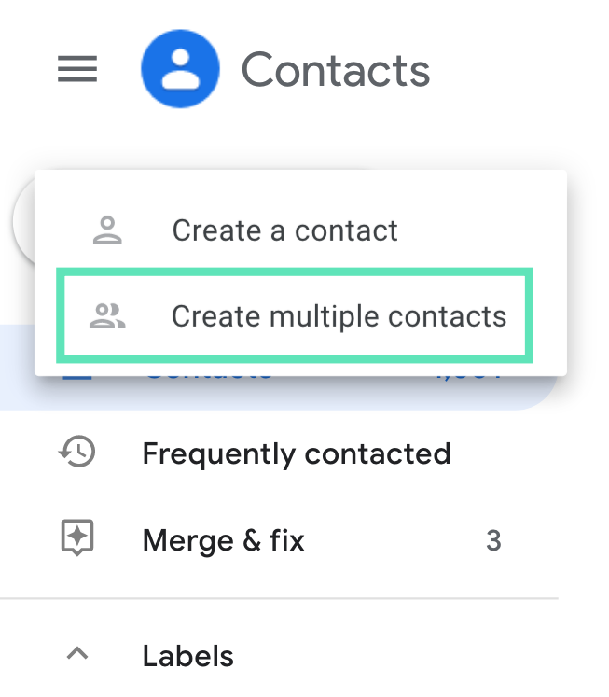The width and height of the screenshot is (609, 697).
Task: Select "Create a contact" from the menu
Action: (284, 230)
